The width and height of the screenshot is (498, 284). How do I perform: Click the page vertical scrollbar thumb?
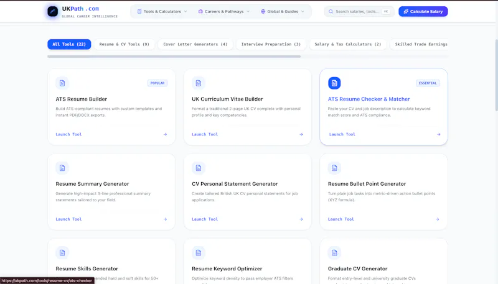[x=496, y=75]
